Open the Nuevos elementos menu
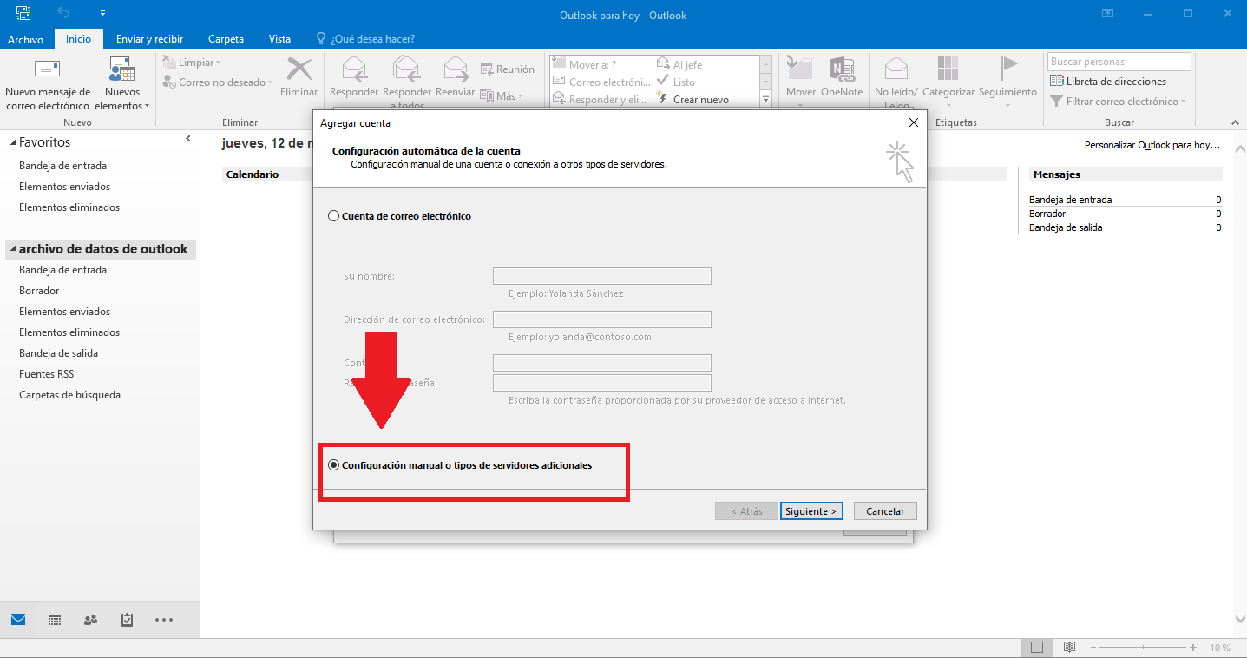 121,85
